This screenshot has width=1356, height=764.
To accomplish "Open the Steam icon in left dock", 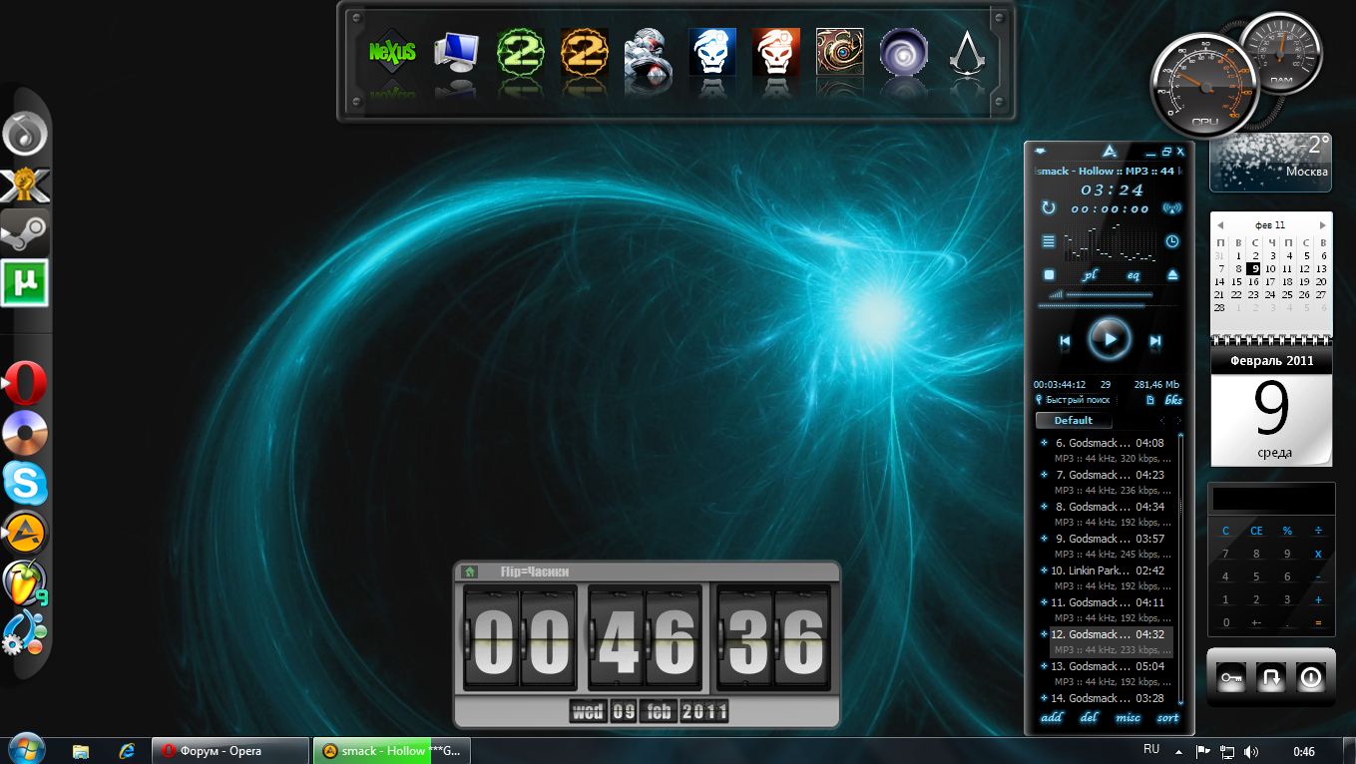I will [24, 234].
